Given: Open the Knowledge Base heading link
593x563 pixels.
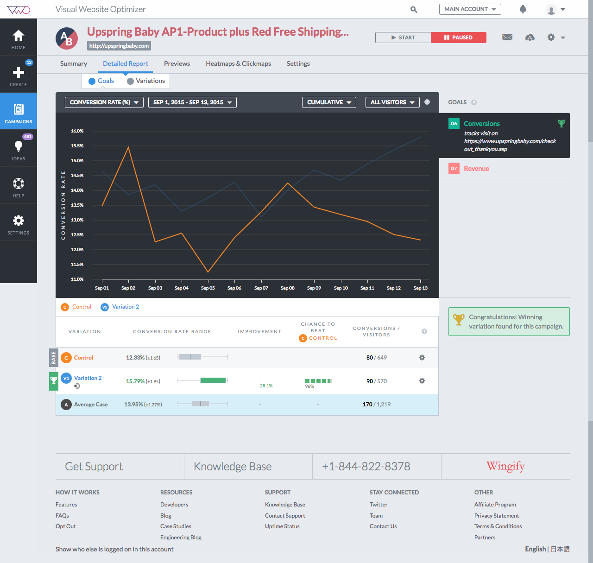Looking at the screenshot, I should click(x=233, y=467).
